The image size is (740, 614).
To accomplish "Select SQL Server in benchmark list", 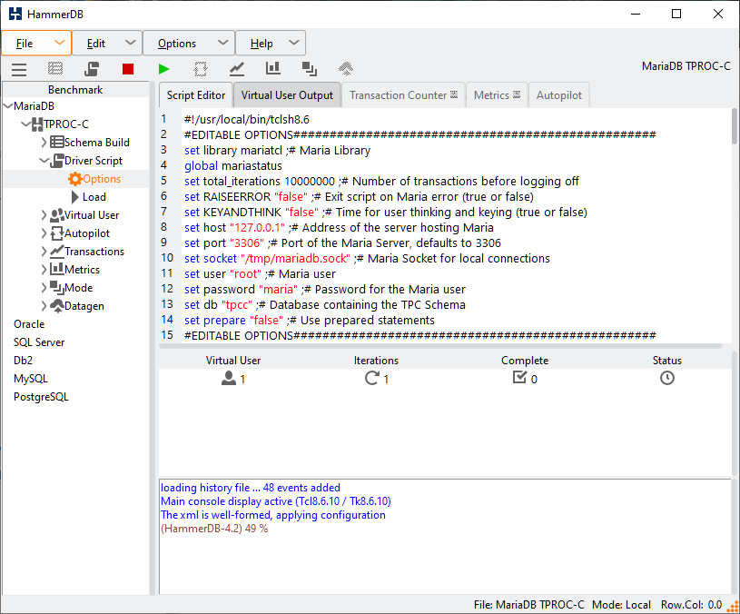I will pos(39,342).
